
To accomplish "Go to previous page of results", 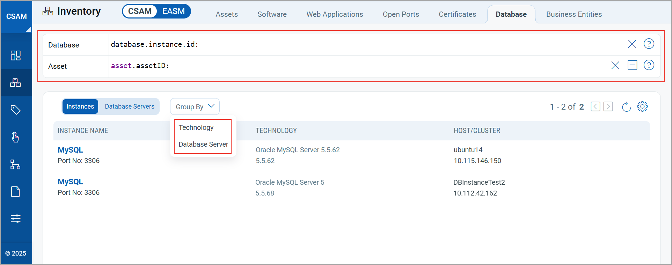I will [x=595, y=106].
